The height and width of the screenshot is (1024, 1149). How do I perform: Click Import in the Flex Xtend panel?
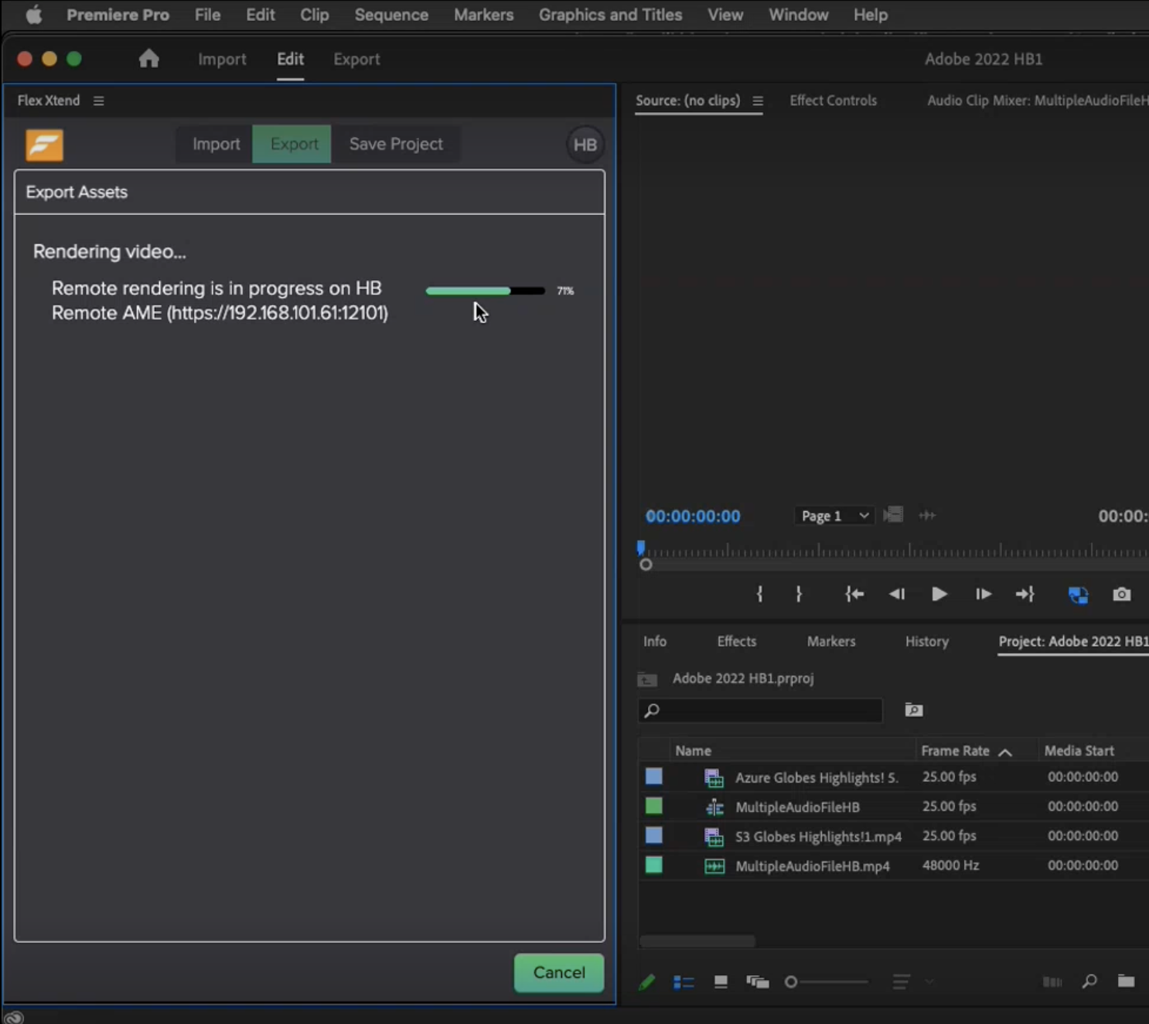[216, 145]
